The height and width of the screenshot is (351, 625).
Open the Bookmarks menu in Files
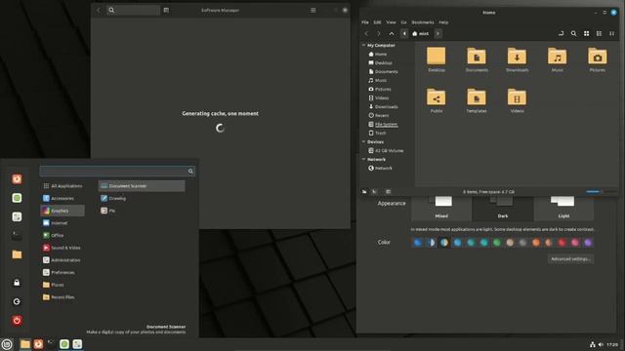pos(423,22)
